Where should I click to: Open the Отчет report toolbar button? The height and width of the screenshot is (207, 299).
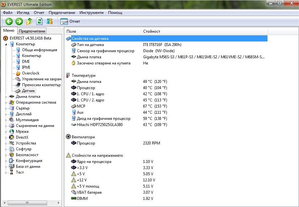pos(70,21)
